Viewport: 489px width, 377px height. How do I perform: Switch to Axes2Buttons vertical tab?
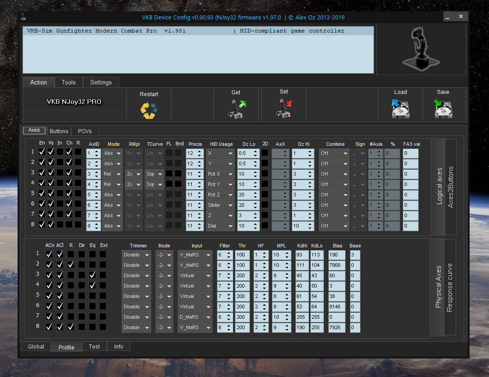pos(451,187)
